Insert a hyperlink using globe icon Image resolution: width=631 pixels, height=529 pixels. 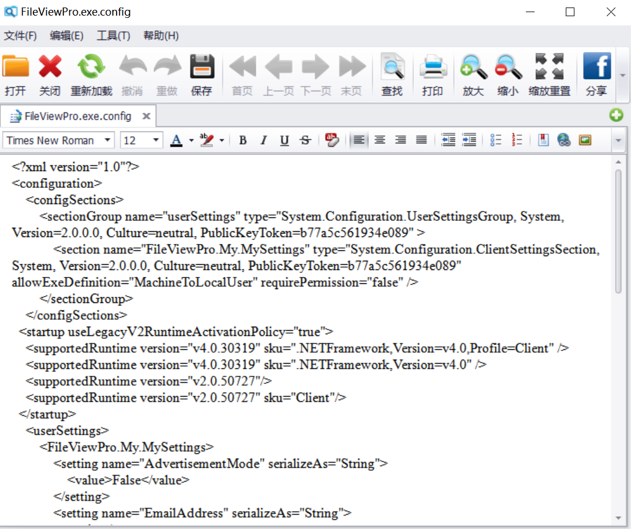tap(564, 140)
